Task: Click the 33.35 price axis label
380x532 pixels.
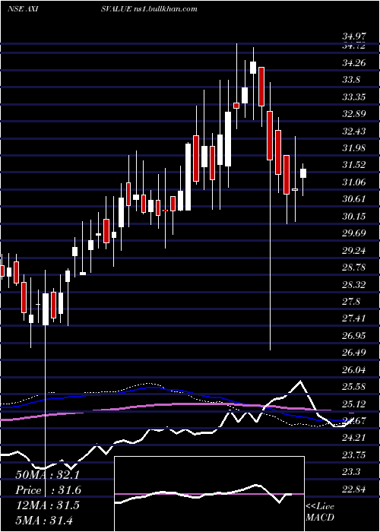Action: (x=354, y=97)
